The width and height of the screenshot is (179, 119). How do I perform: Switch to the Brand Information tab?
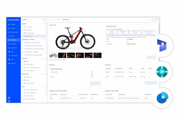[x=111, y=32]
